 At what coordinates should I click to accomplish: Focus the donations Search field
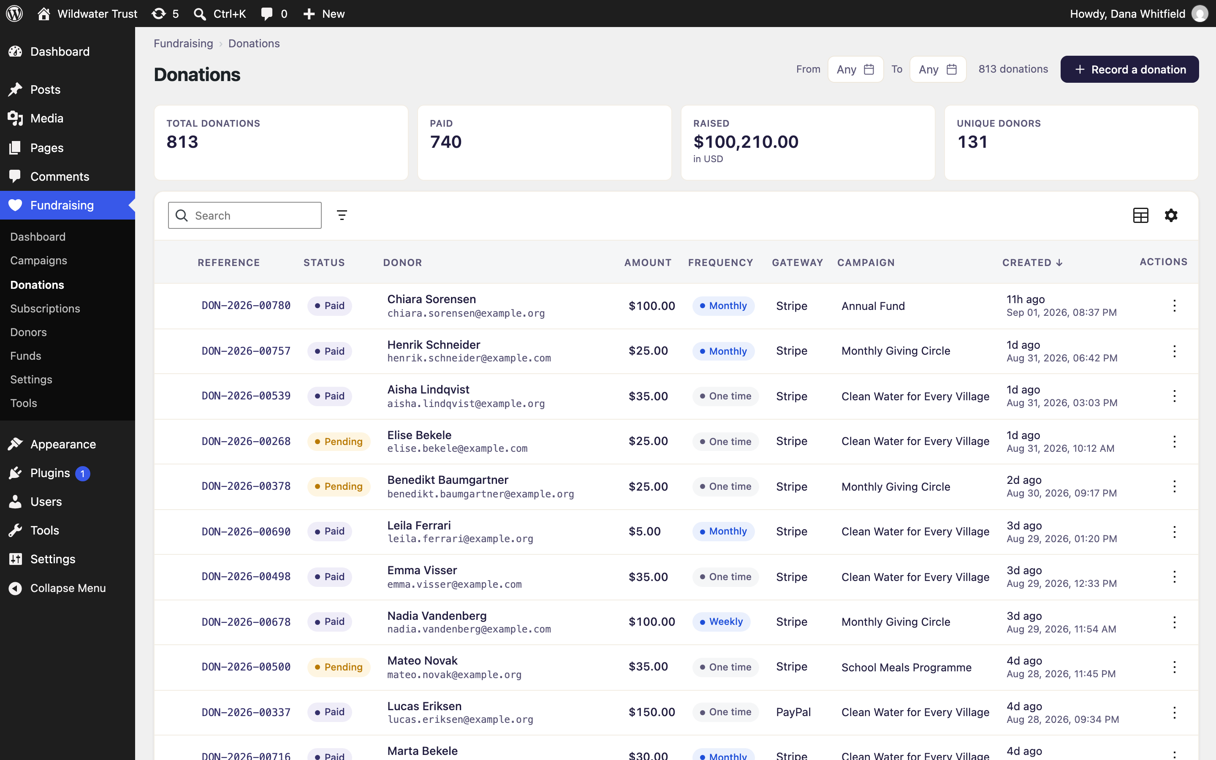click(x=245, y=216)
